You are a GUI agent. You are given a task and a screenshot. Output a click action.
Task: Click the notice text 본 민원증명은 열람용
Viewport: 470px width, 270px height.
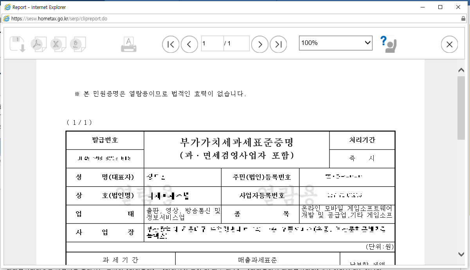point(160,94)
